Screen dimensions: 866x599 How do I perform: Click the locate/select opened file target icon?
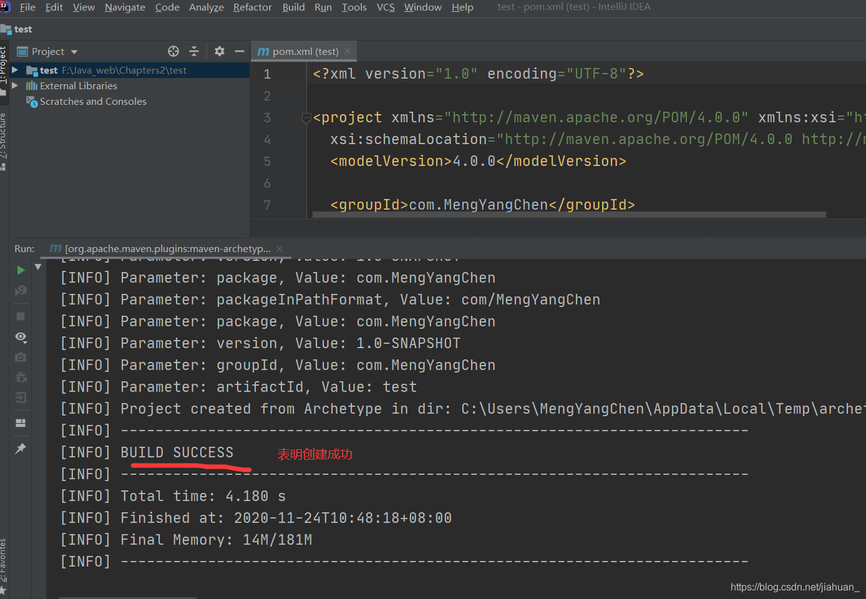tap(173, 51)
